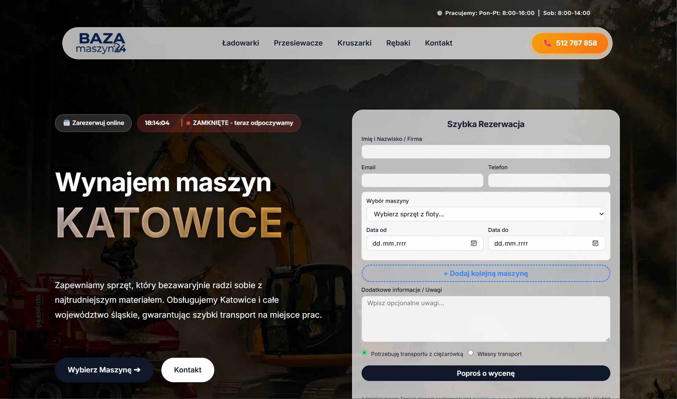Go to Rębaki in navigation

pyautogui.click(x=398, y=43)
